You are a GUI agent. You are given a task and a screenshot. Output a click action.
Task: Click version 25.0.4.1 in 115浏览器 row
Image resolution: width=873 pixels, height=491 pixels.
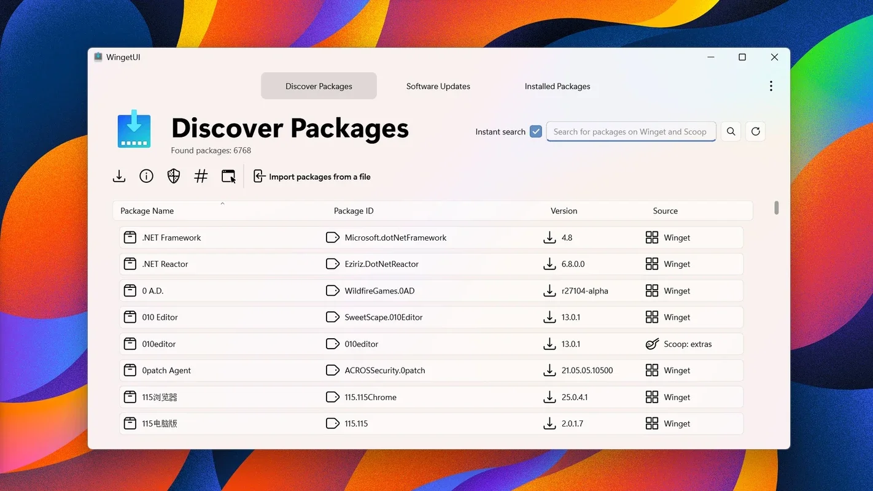point(575,397)
